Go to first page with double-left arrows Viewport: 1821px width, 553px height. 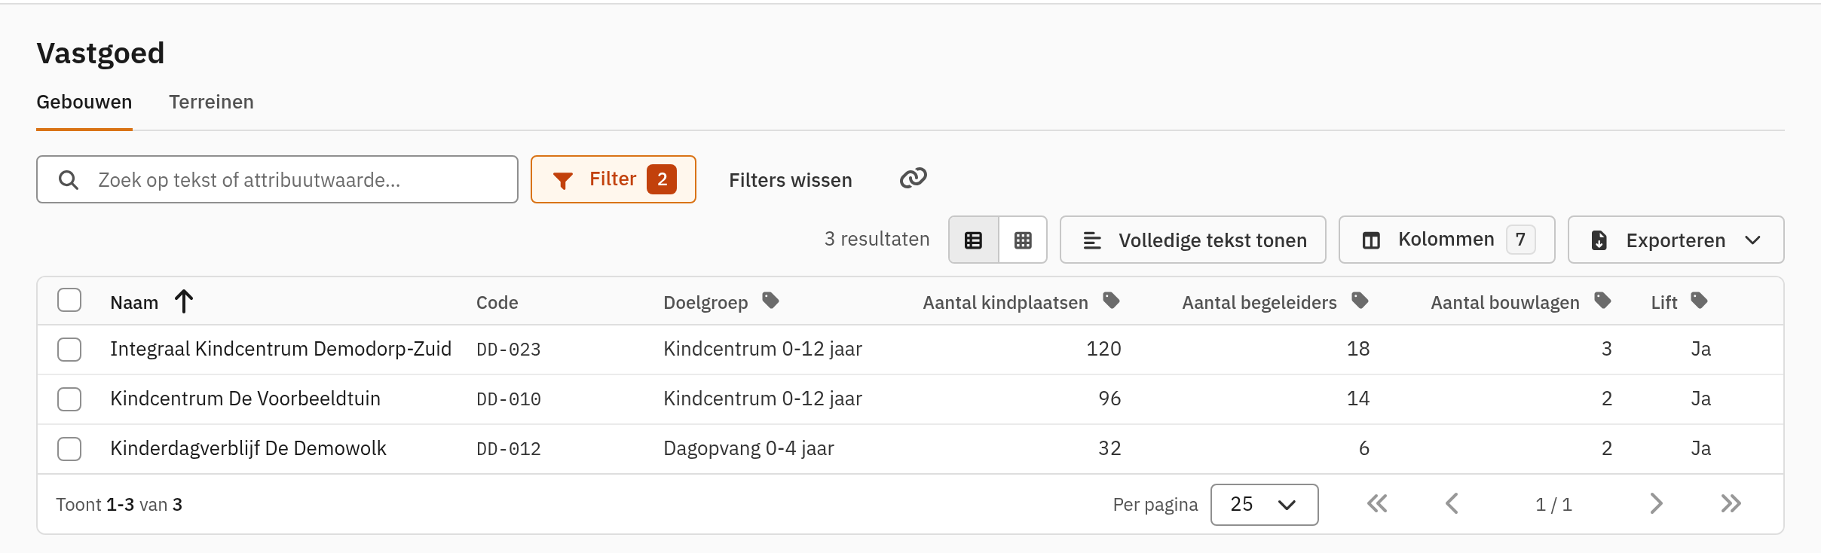[1377, 503]
